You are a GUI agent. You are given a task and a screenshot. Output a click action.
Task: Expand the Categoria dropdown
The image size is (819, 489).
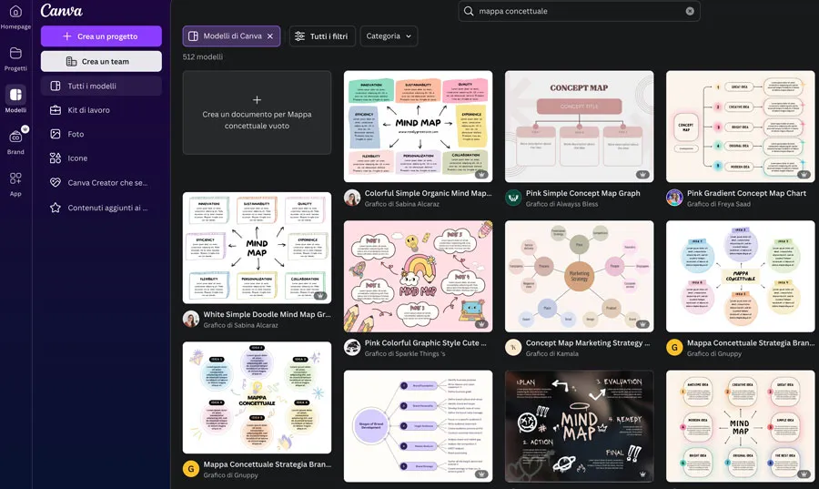point(389,36)
